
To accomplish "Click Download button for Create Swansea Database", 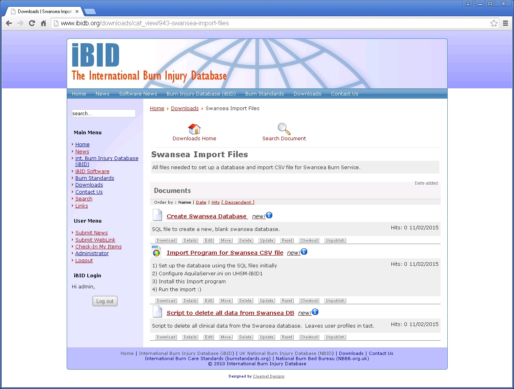I will [166, 240].
